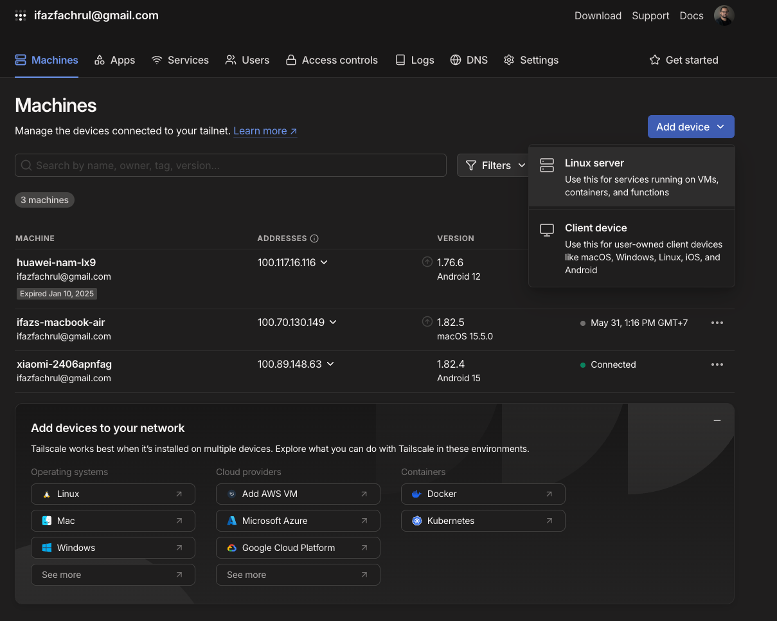Follow the Learn more link
This screenshot has height=621, width=777.
(x=265, y=130)
